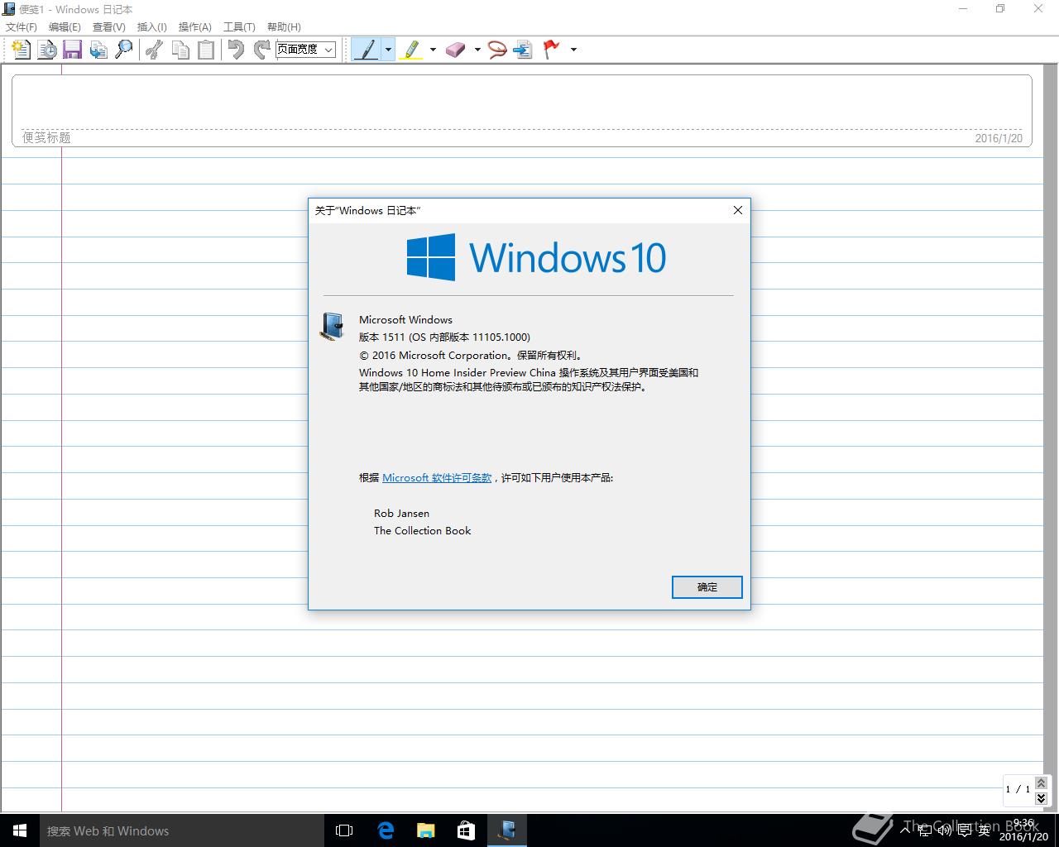Click the import icon in the toolbar
This screenshot has height=847, width=1059.
(98, 50)
